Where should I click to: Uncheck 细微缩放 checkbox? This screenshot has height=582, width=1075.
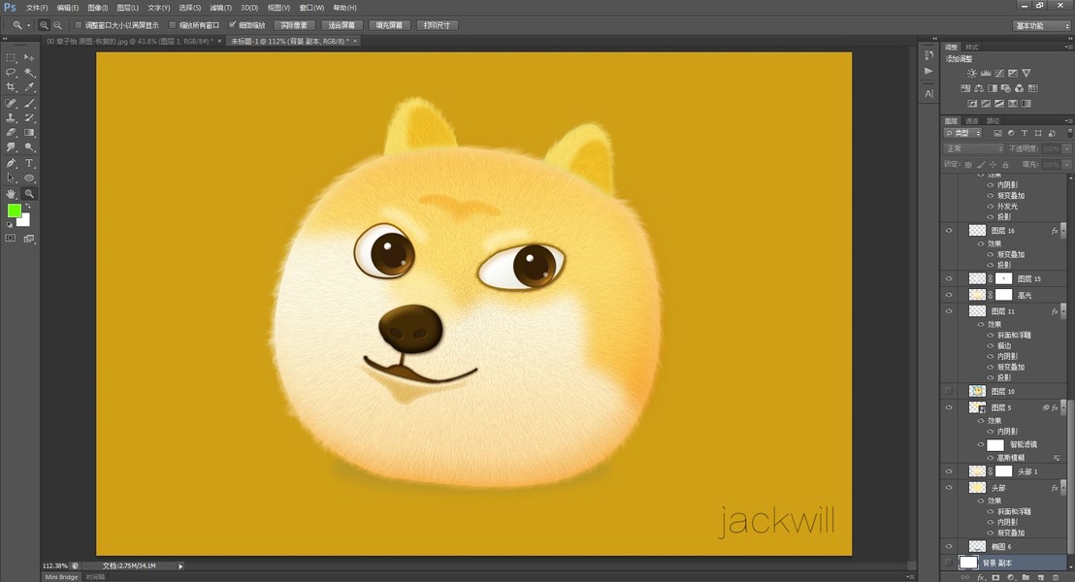click(x=233, y=25)
